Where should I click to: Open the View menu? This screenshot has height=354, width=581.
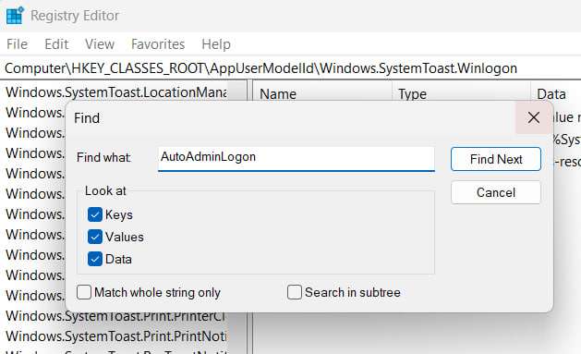click(x=100, y=44)
